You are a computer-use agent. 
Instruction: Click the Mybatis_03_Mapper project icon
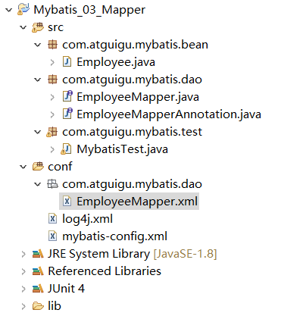23,10
